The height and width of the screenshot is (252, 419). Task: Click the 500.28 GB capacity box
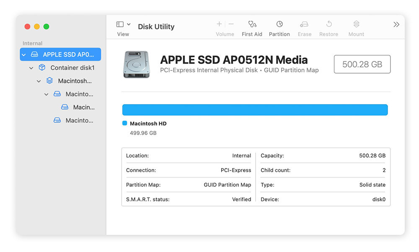click(362, 64)
